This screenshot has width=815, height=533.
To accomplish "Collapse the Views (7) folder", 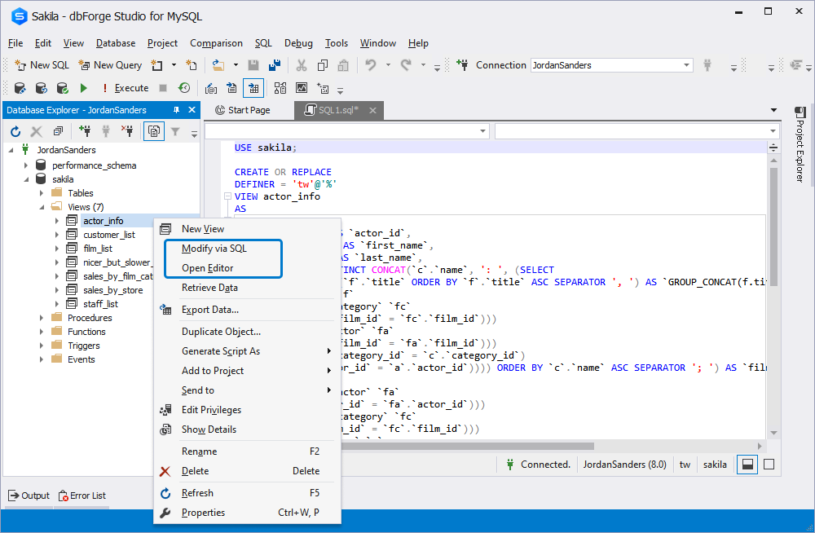I will [x=42, y=207].
